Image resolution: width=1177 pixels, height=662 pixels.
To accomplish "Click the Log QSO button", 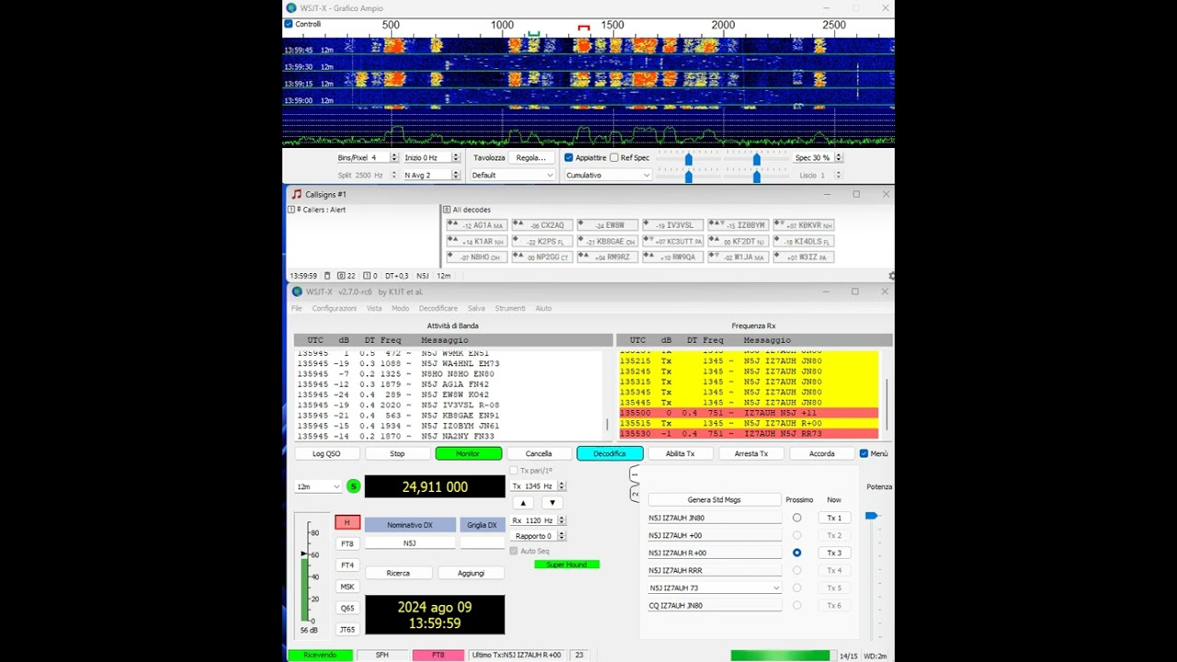I will coord(326,453).
